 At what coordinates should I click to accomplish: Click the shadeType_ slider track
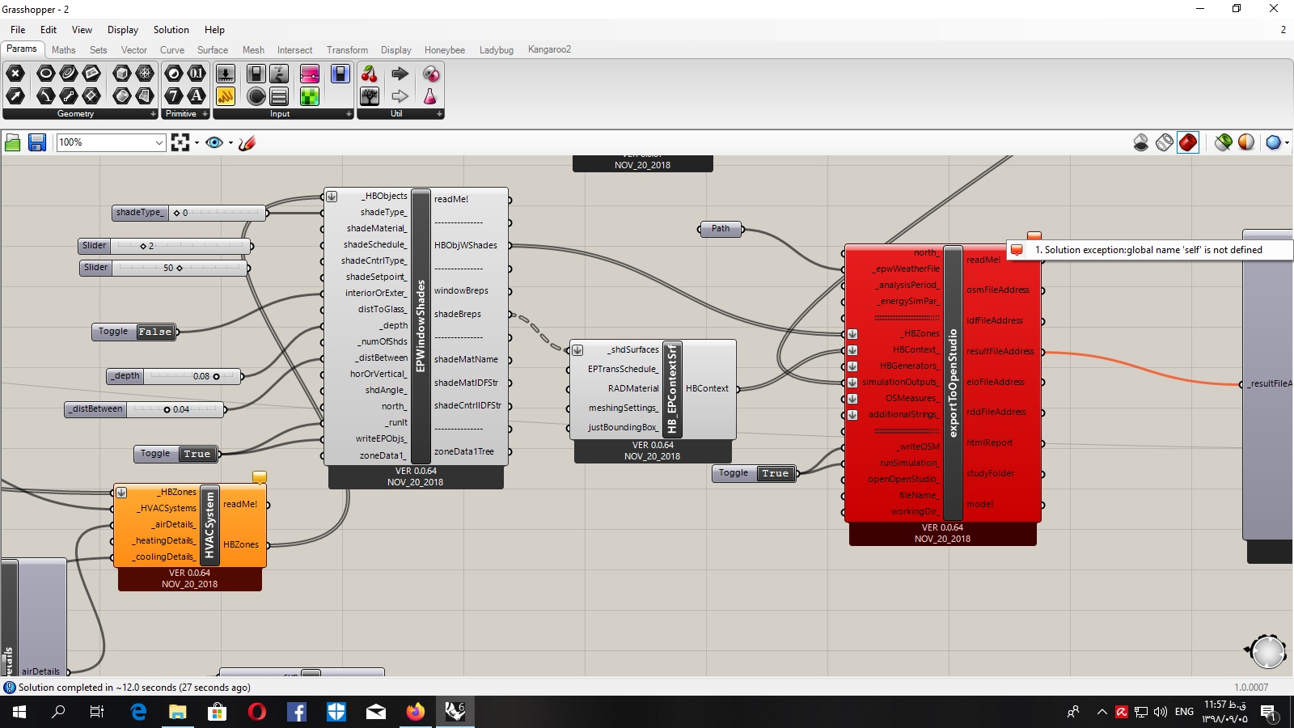[217, 213]
